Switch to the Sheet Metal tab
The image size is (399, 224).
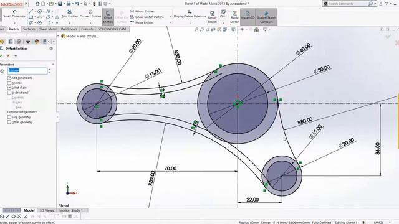pyautogui.click(x=48, y=29)
